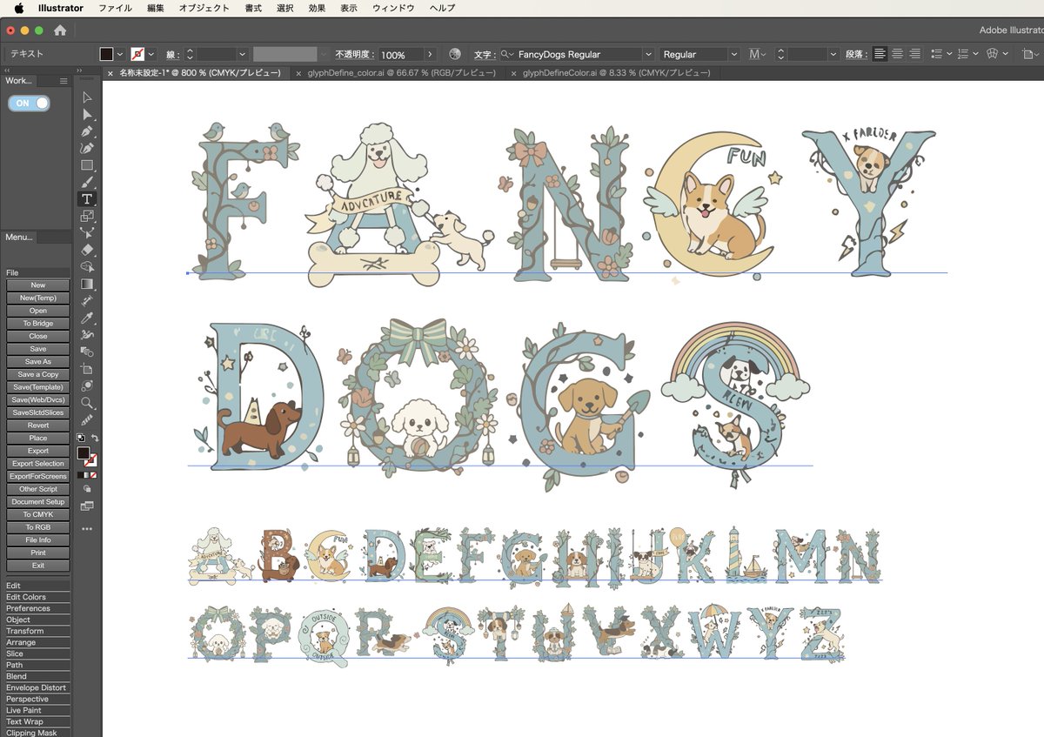Open the stroke weight dropdown

tap(242, 54)
